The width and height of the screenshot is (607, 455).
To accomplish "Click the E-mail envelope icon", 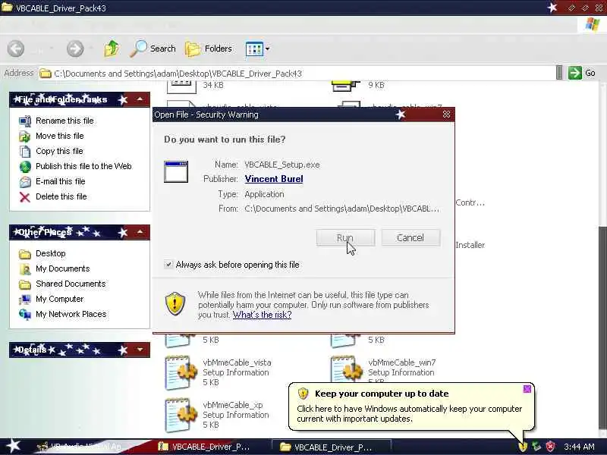I will point(25,182).
